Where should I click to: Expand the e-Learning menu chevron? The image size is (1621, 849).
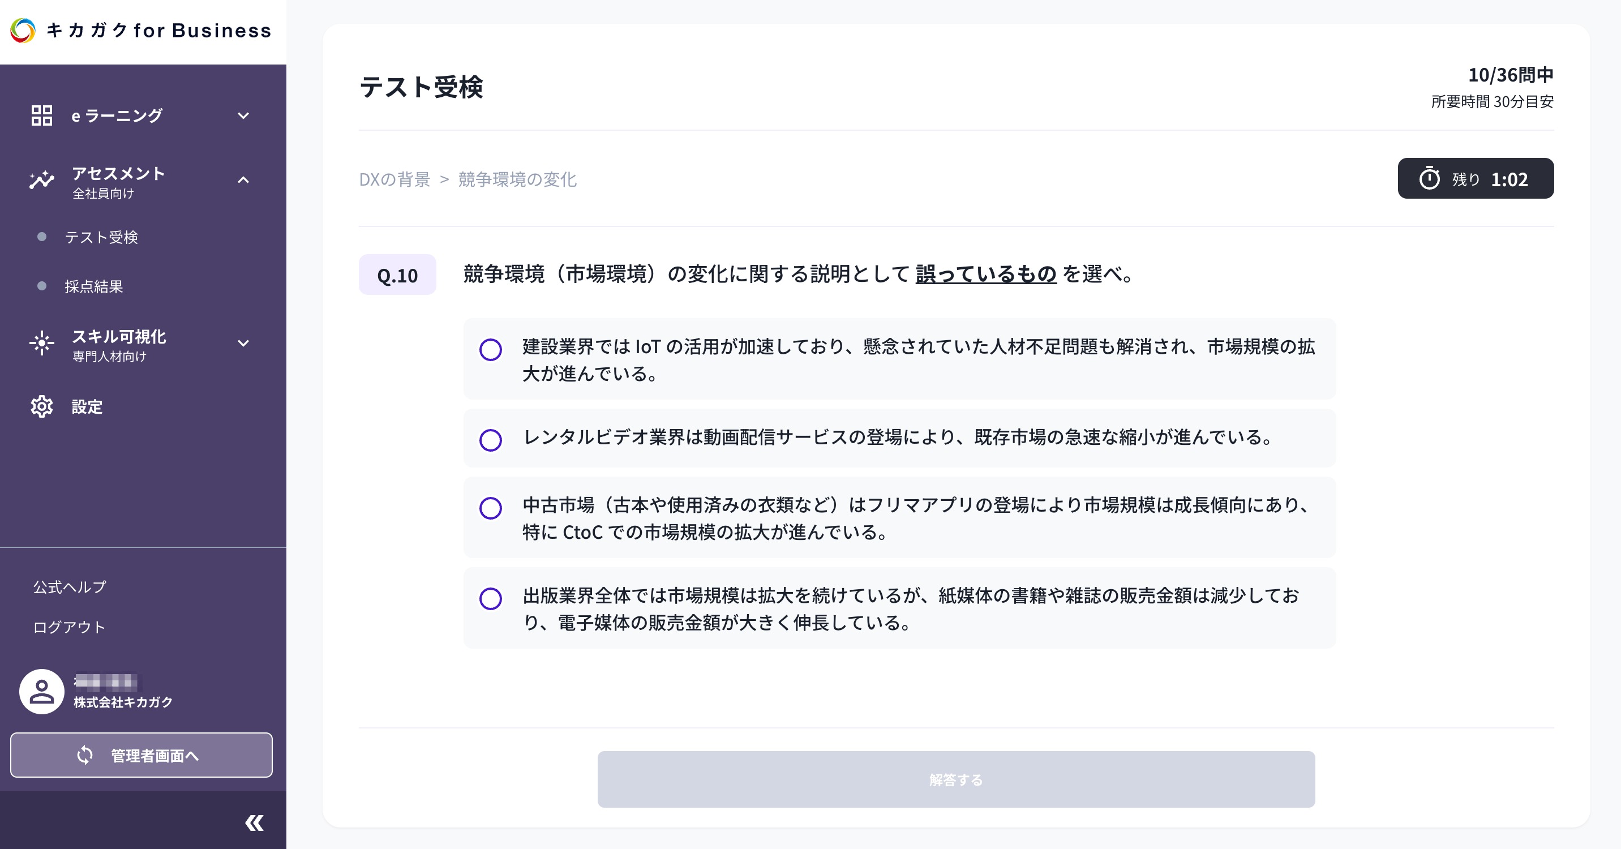243,116
